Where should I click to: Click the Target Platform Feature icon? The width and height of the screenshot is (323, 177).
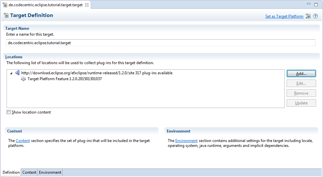pyautogui.click(x=24, y=79)
